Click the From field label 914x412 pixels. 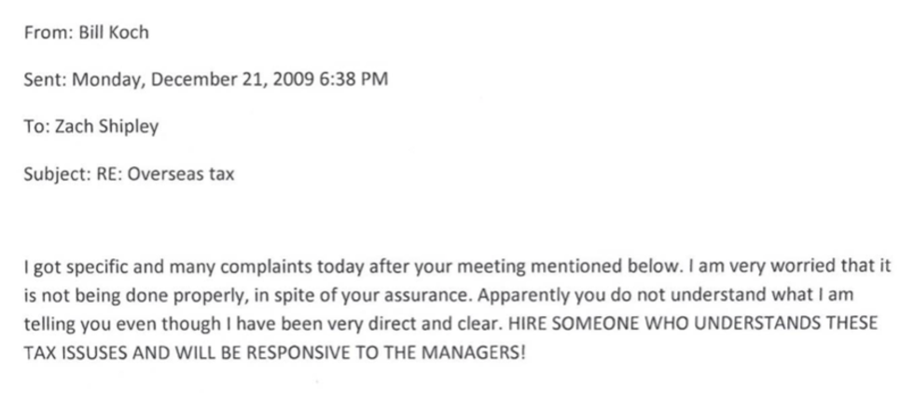[x=48, y=32]
